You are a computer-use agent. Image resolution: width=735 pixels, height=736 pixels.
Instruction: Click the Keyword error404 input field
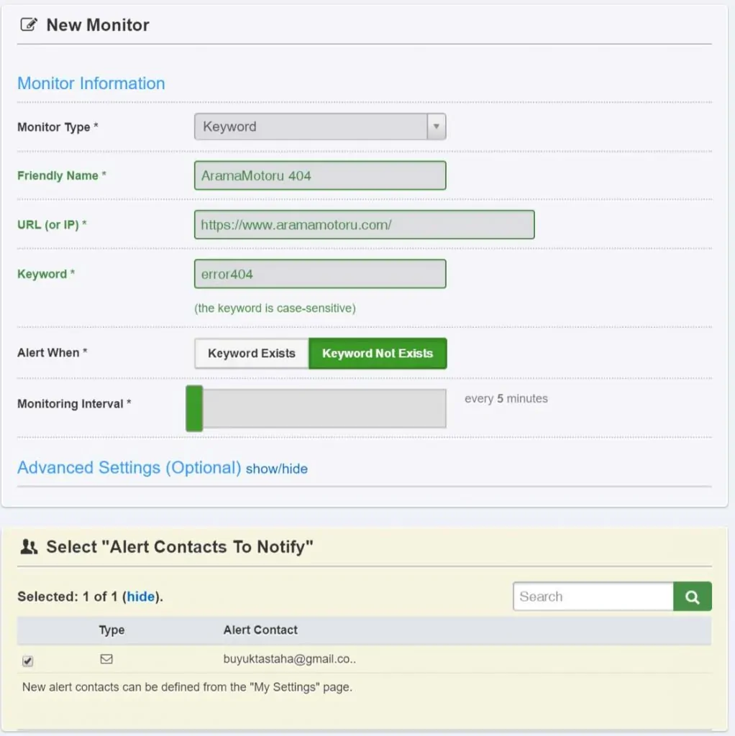(320, 274)
